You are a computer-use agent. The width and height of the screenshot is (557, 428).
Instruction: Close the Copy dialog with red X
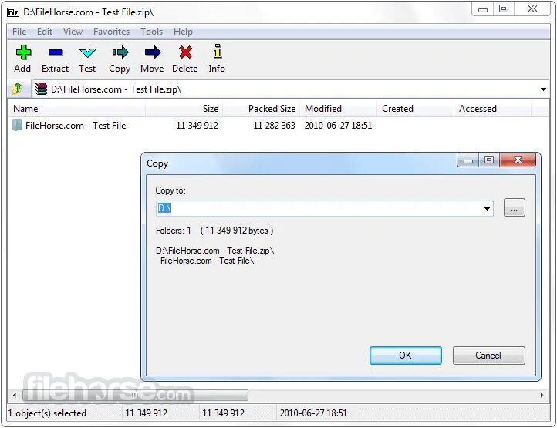tap(518, 160)
